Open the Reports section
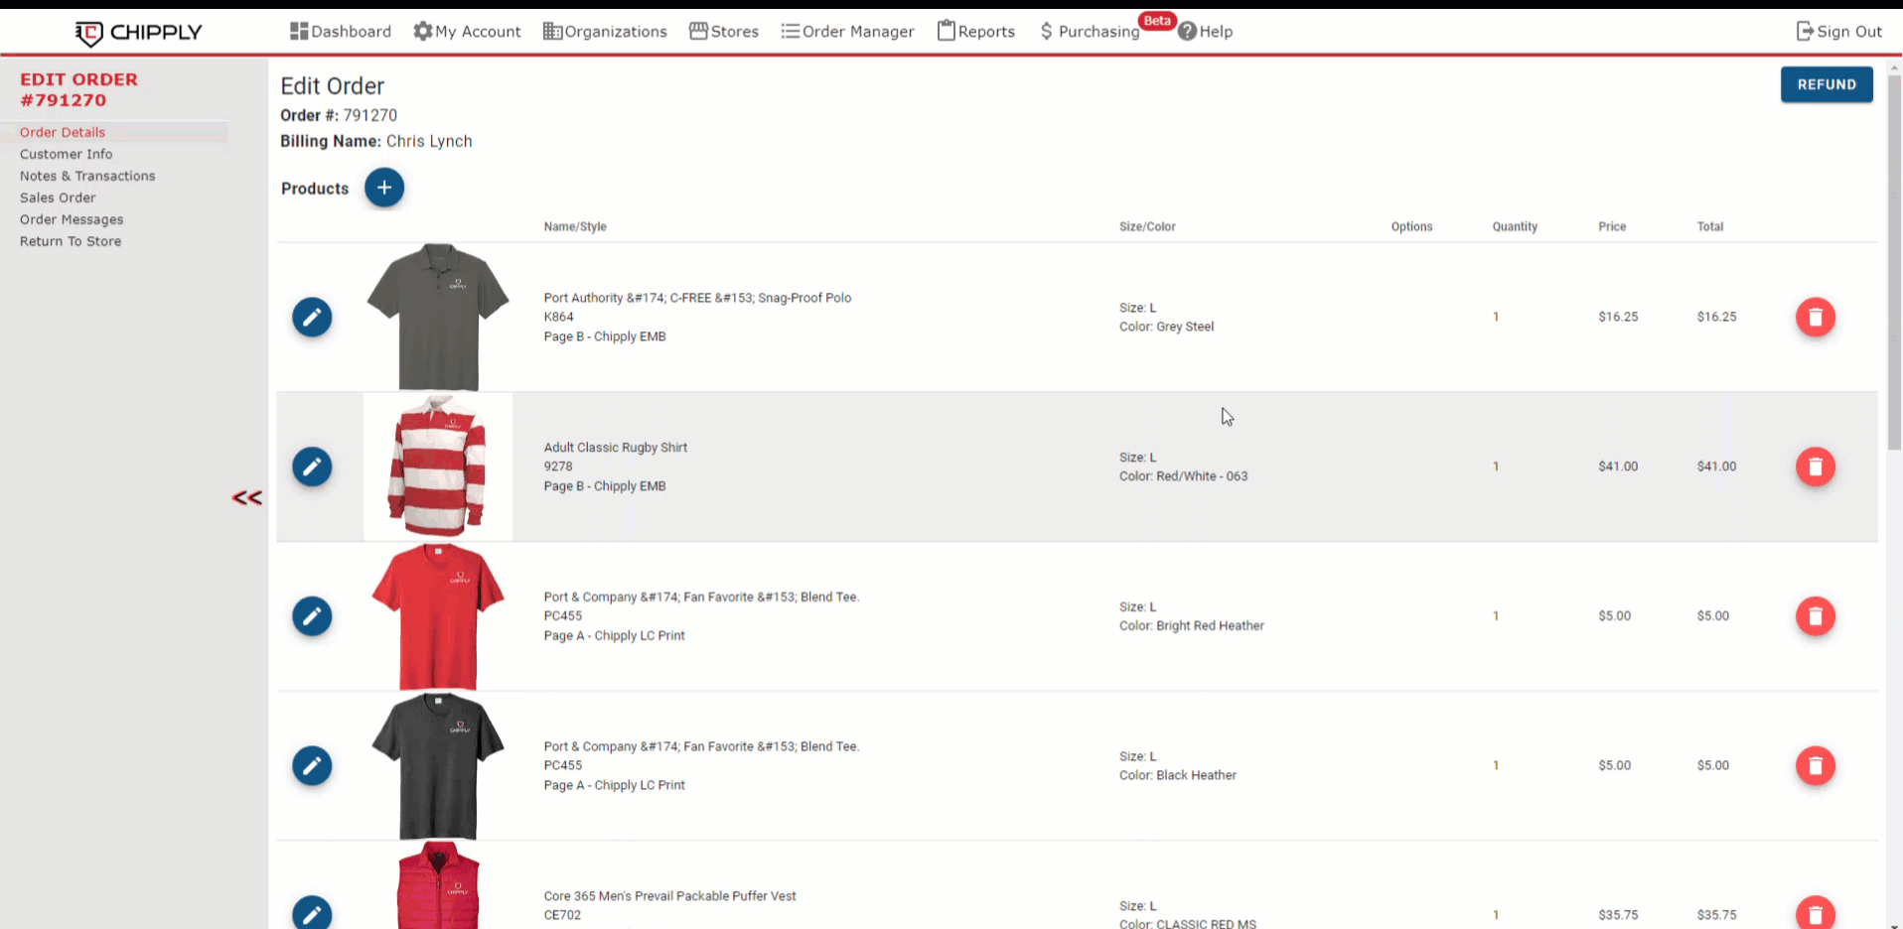Screen dimensions: 1903x929 (x=976, y=32)
